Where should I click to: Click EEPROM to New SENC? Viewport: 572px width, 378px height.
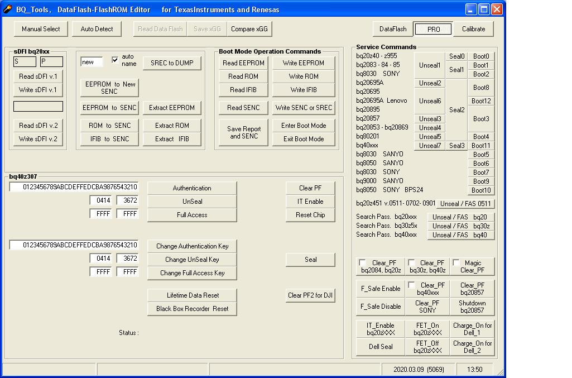[x=109, y=88]
